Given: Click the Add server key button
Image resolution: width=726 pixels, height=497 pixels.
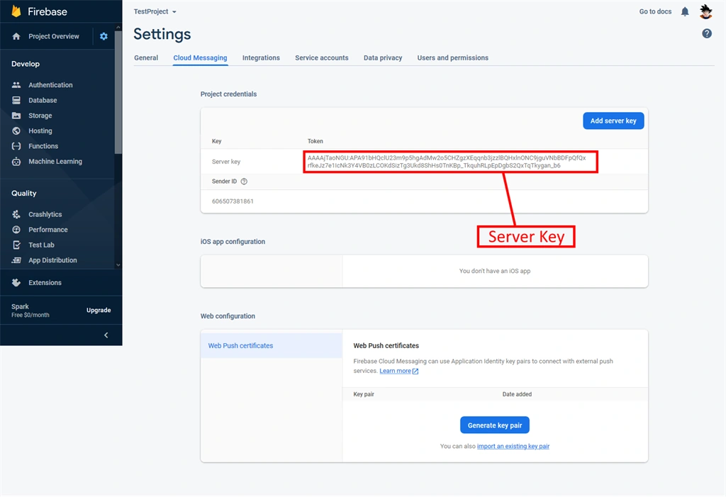Looking at the screenshot, I should (x=613, y=121).
